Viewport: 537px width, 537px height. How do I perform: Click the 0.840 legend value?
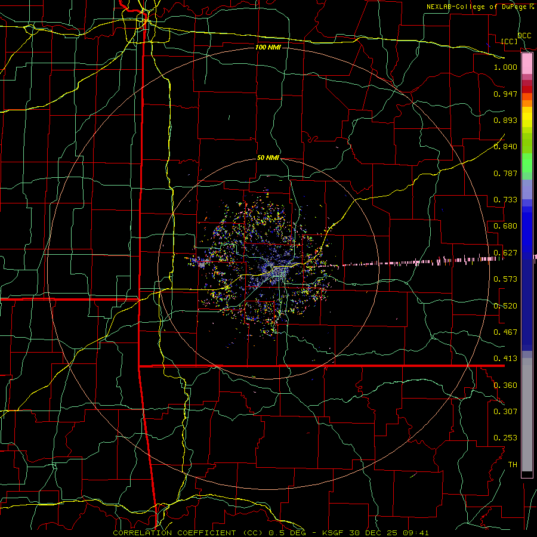pyautogui.click(x=505, y=147)
